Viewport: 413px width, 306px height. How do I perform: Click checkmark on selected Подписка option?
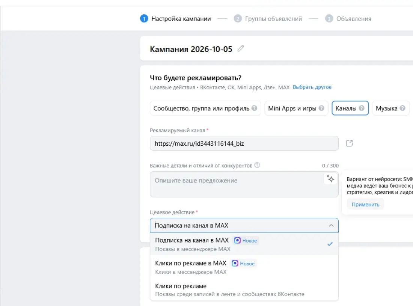coord(330,244)
